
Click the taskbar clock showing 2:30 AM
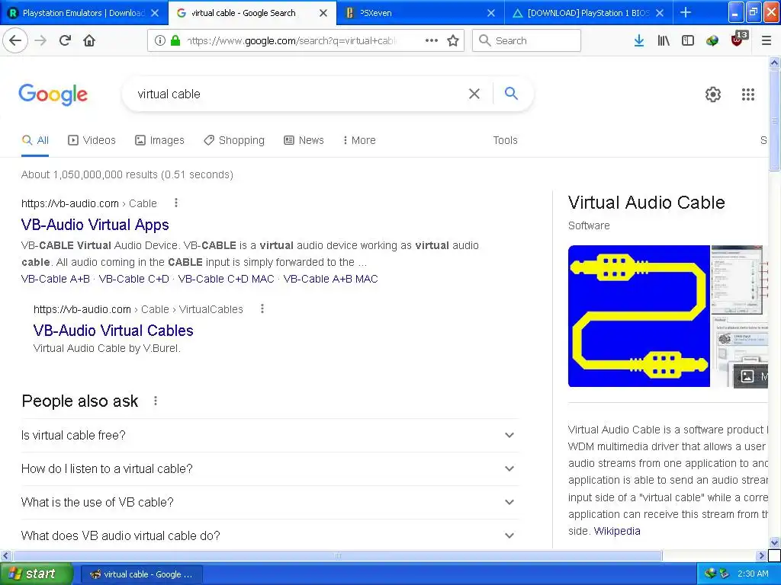coord(753,574)
